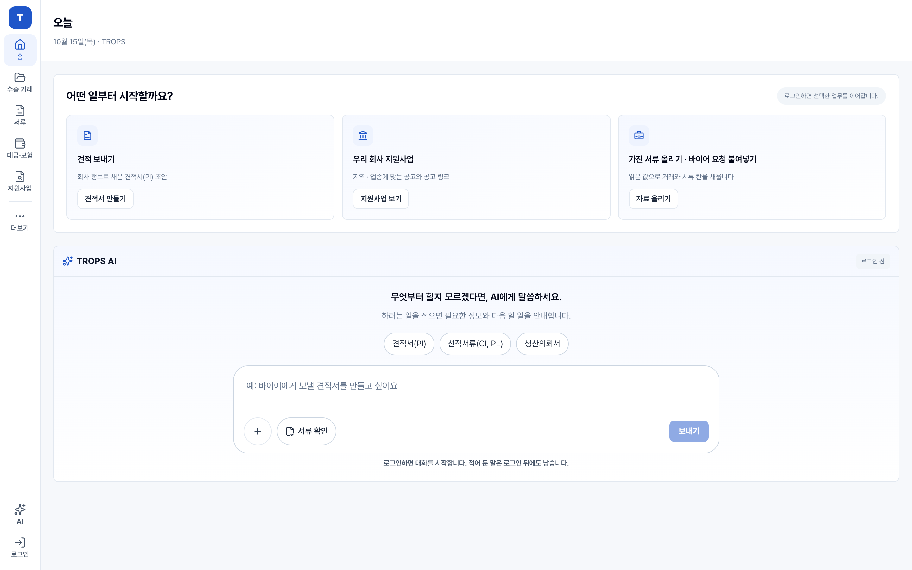Viewport: 912px width, 570px height.
Task: Click the 어떤 일부터 시작할까요? heading
Action: pos(119,96)
